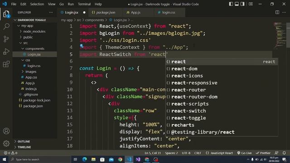Open Task View on taskbar
The image size is (290, 163).
click(x=75, y=159)
